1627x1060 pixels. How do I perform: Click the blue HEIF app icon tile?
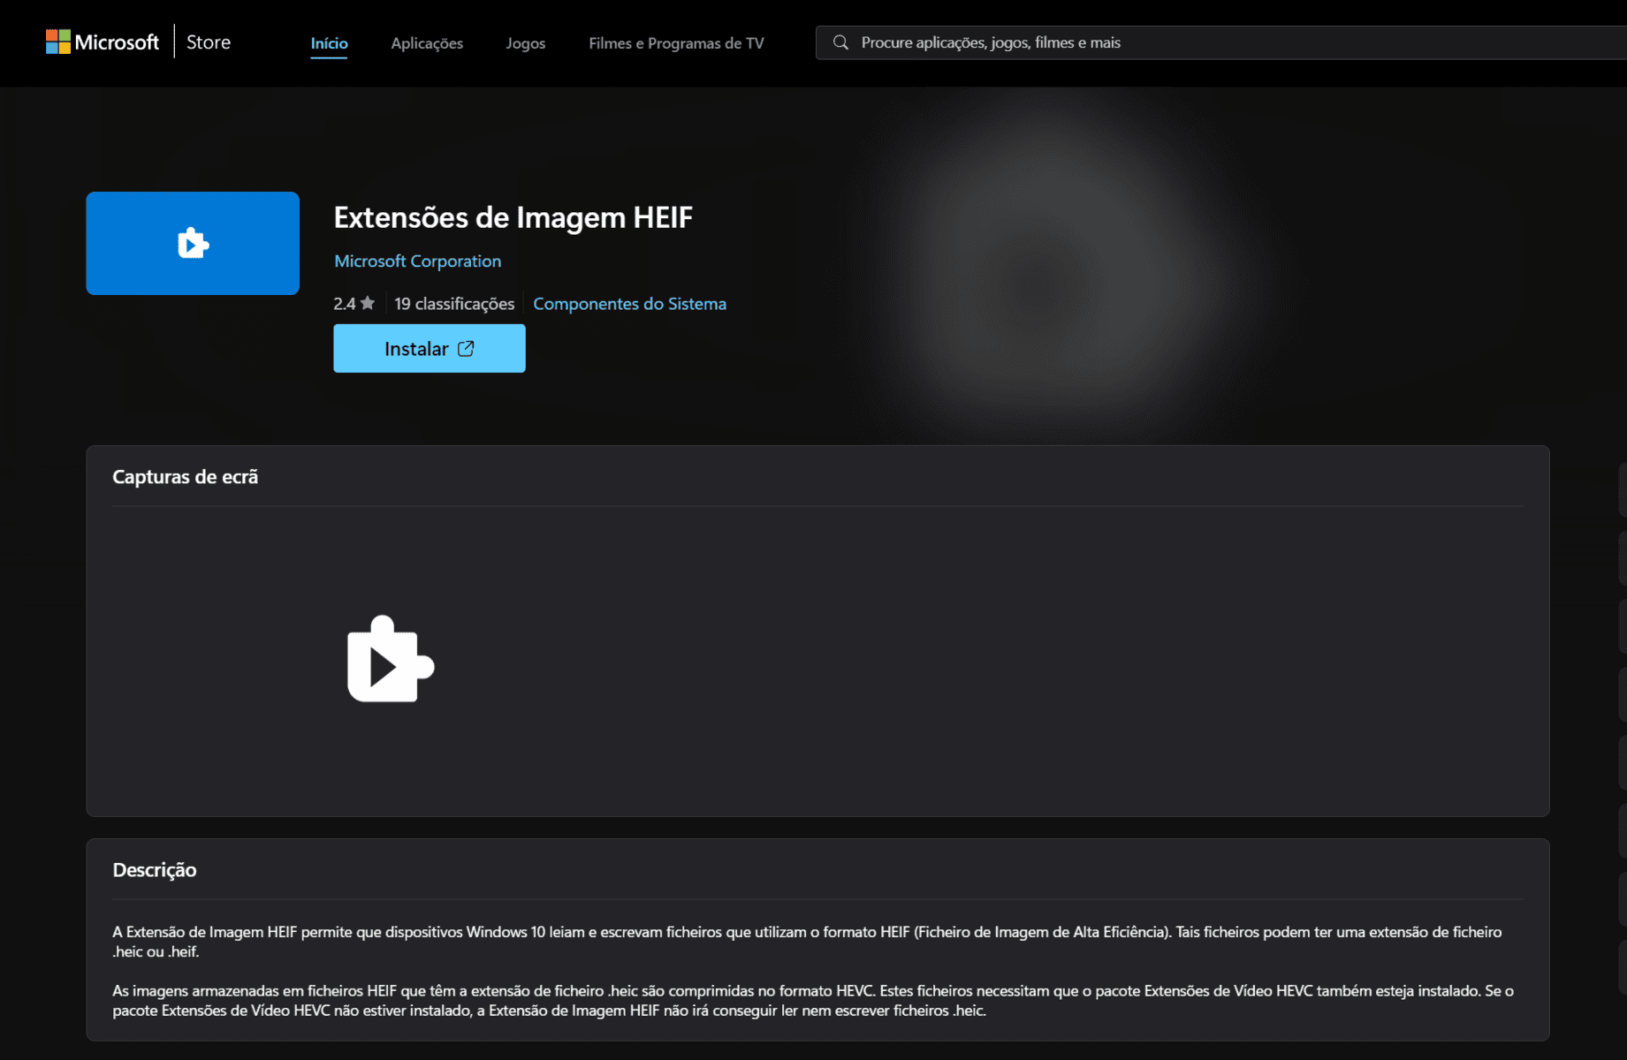click(x=193, y=243)
